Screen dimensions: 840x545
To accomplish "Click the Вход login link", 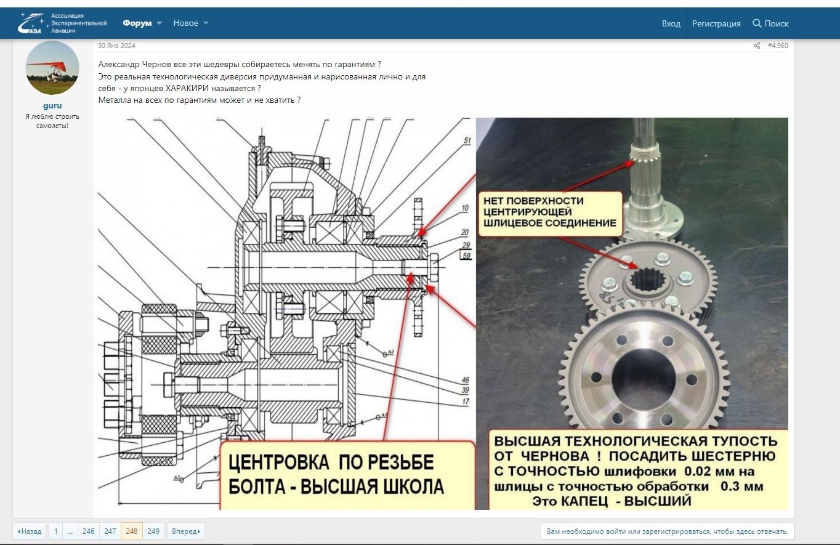I will click(x=671, y=23).
